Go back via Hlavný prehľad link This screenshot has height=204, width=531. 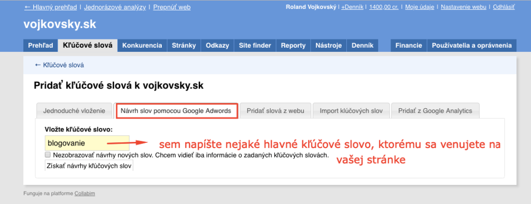pyautogui.click(x=50, y=7)
